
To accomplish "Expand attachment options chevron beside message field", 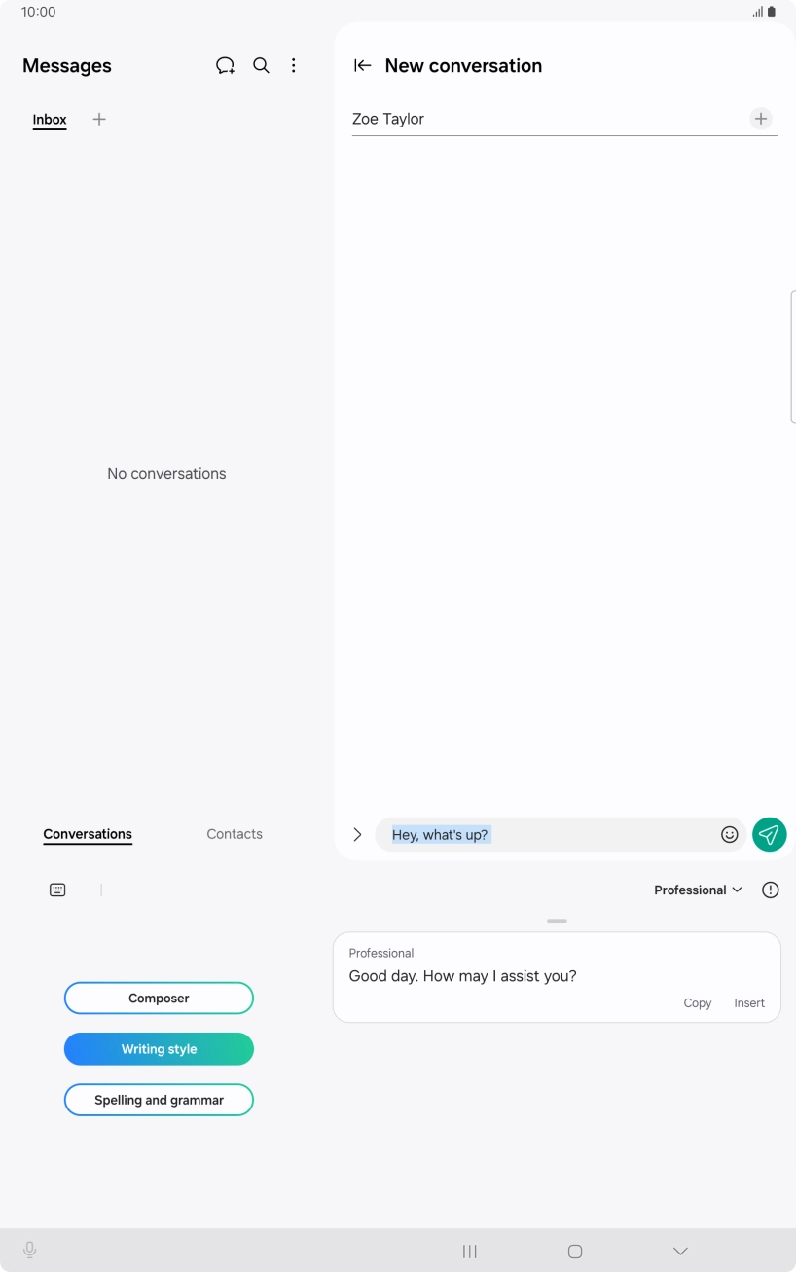I will pyautogui.click(x=357, y=834).
